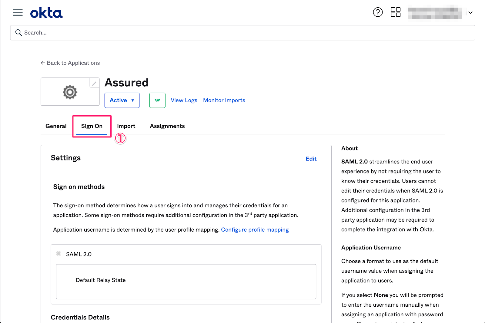
Task: Click the About heading
Action: (x=350, y=148)
